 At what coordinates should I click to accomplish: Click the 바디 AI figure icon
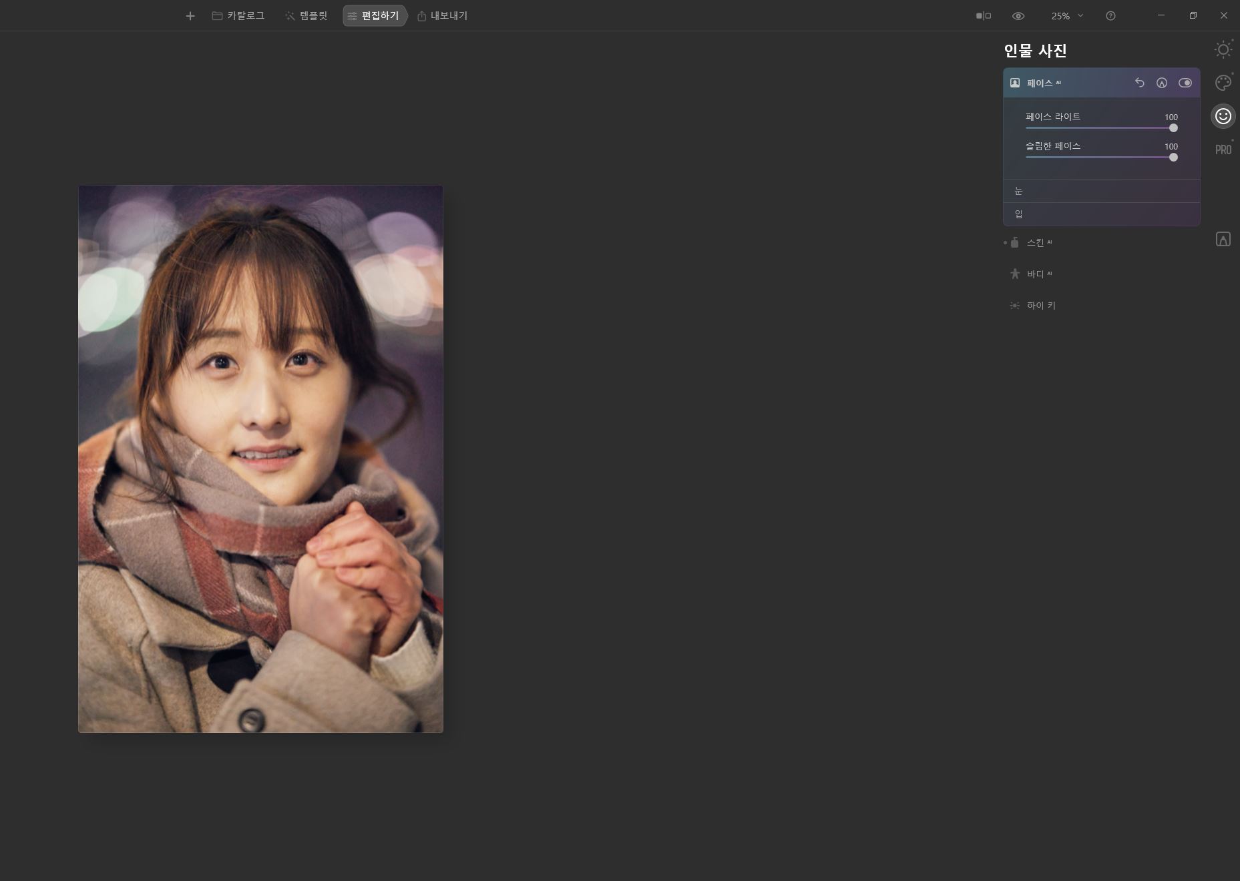click(x=1015, y=274)
